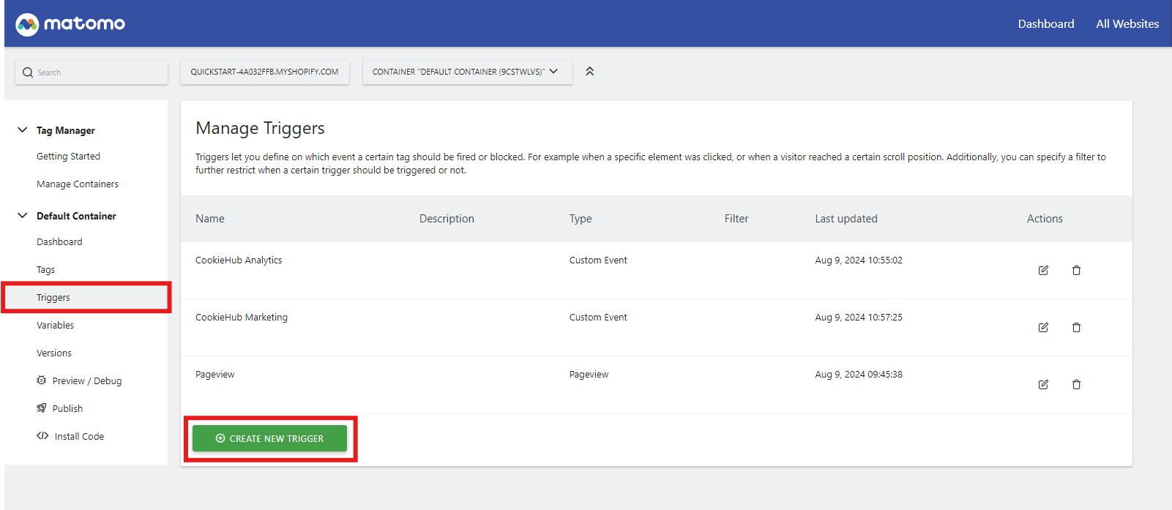This screenshot has height=510, width=1172.
Task: Collapse the Tag Manager section chevron
Action: 23,130
